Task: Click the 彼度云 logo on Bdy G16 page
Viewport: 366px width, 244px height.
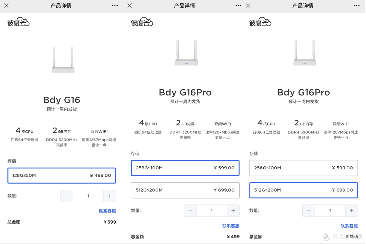Action: click(18, 22)
